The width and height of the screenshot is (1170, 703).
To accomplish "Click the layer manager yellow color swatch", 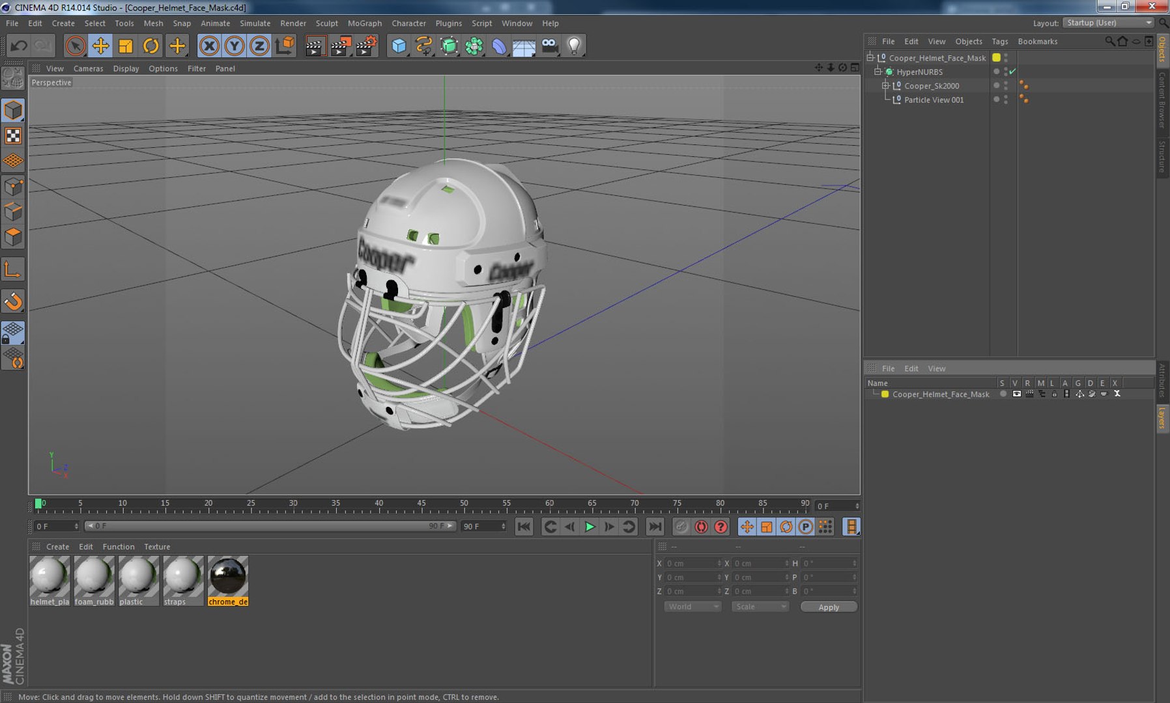I will [x=885, y=394].
